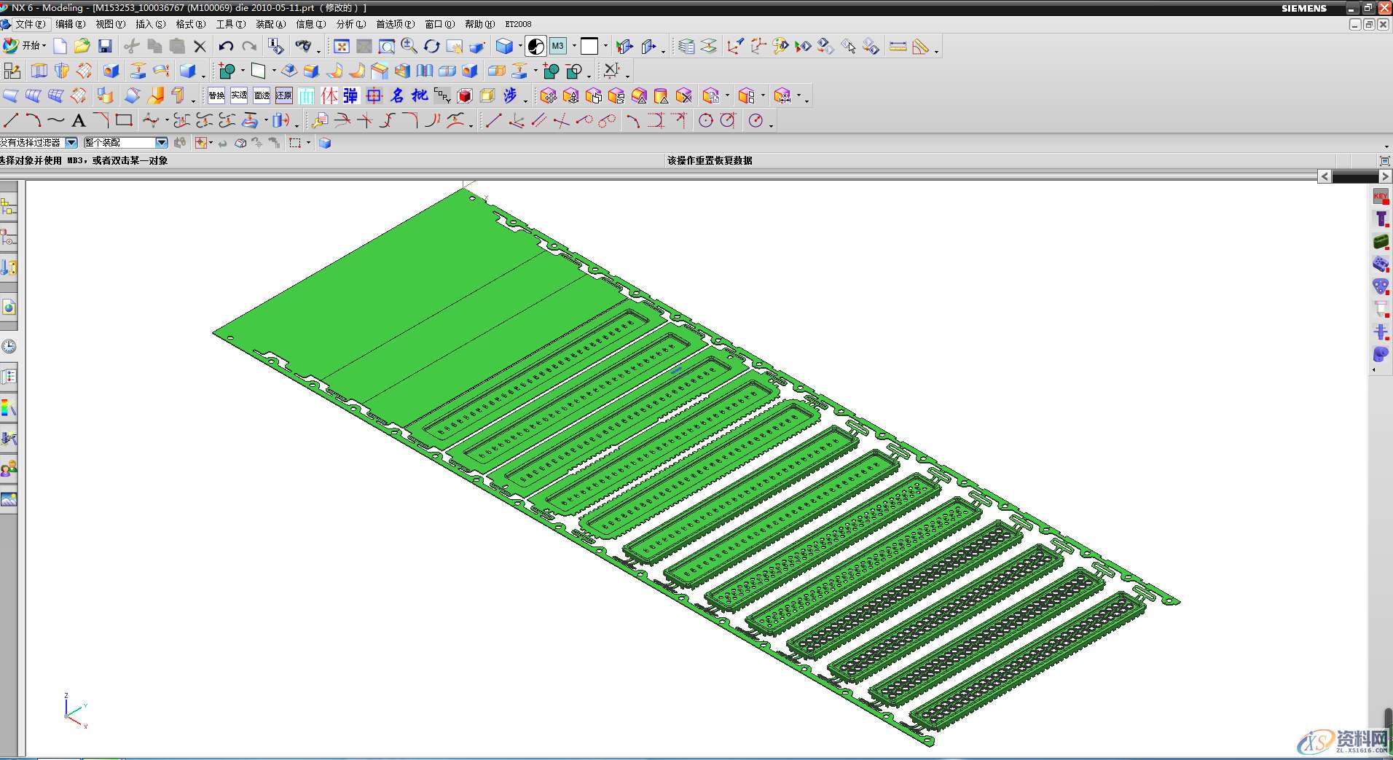Click the 替换 replace button

tap(216, 95)
